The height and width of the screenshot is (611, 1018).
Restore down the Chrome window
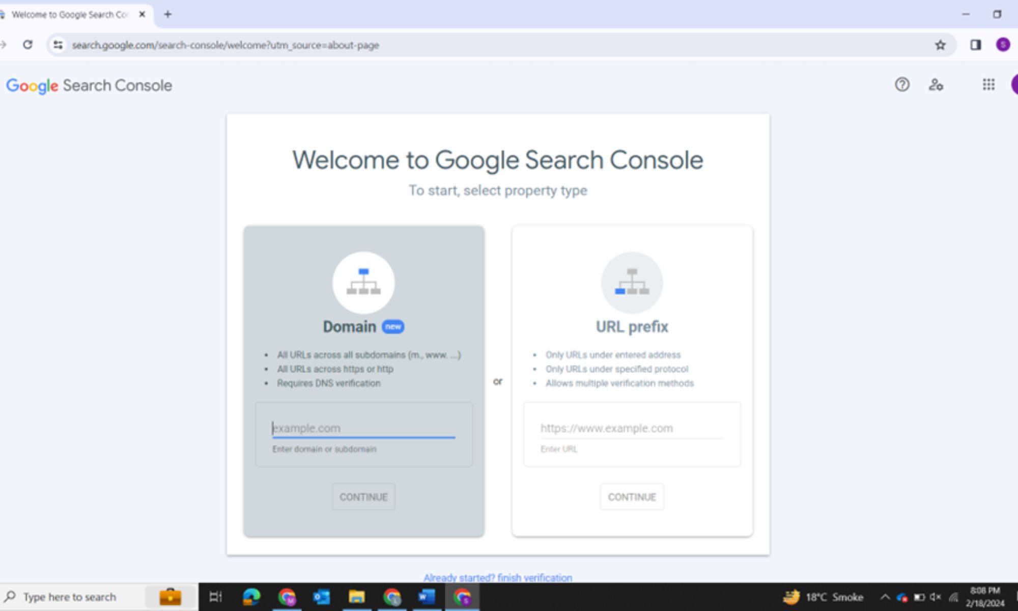click(997, 14)
